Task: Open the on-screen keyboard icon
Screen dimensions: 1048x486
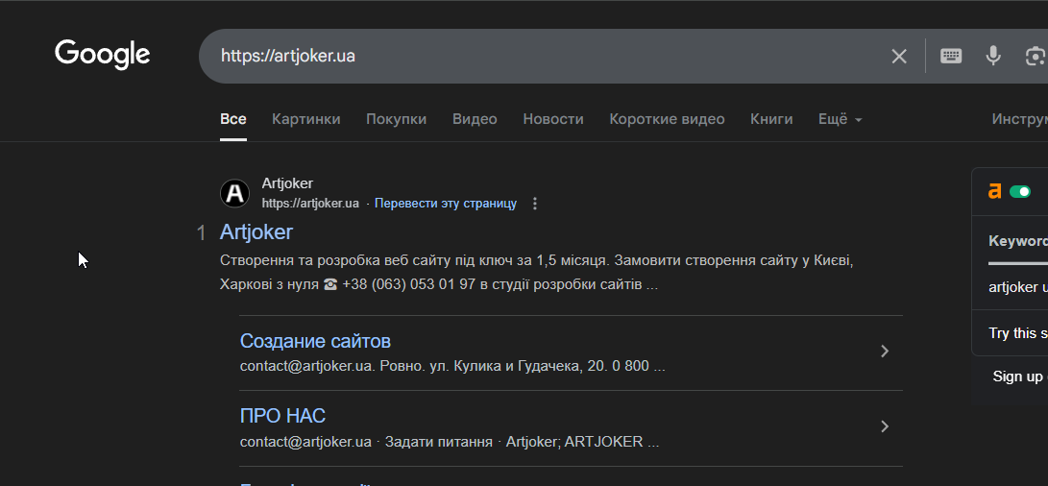Action: (951, 56)
